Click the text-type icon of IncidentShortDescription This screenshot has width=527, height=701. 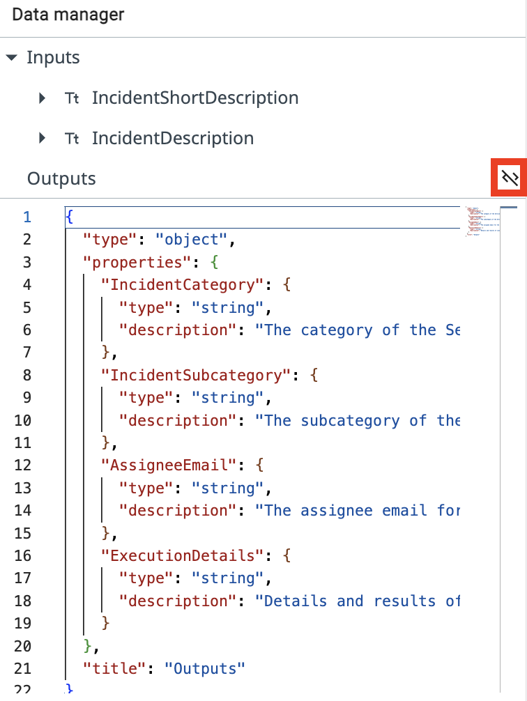[72, 98]
